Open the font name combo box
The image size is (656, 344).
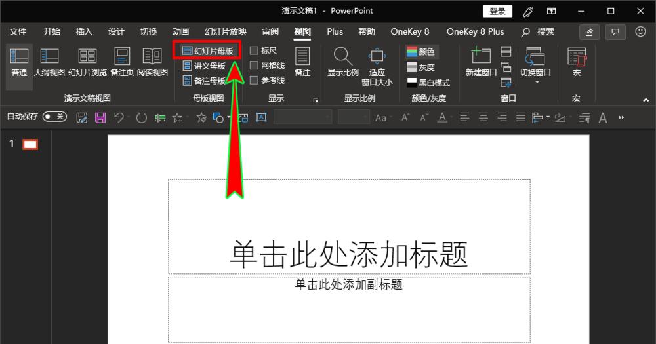(x=303, y=117)
